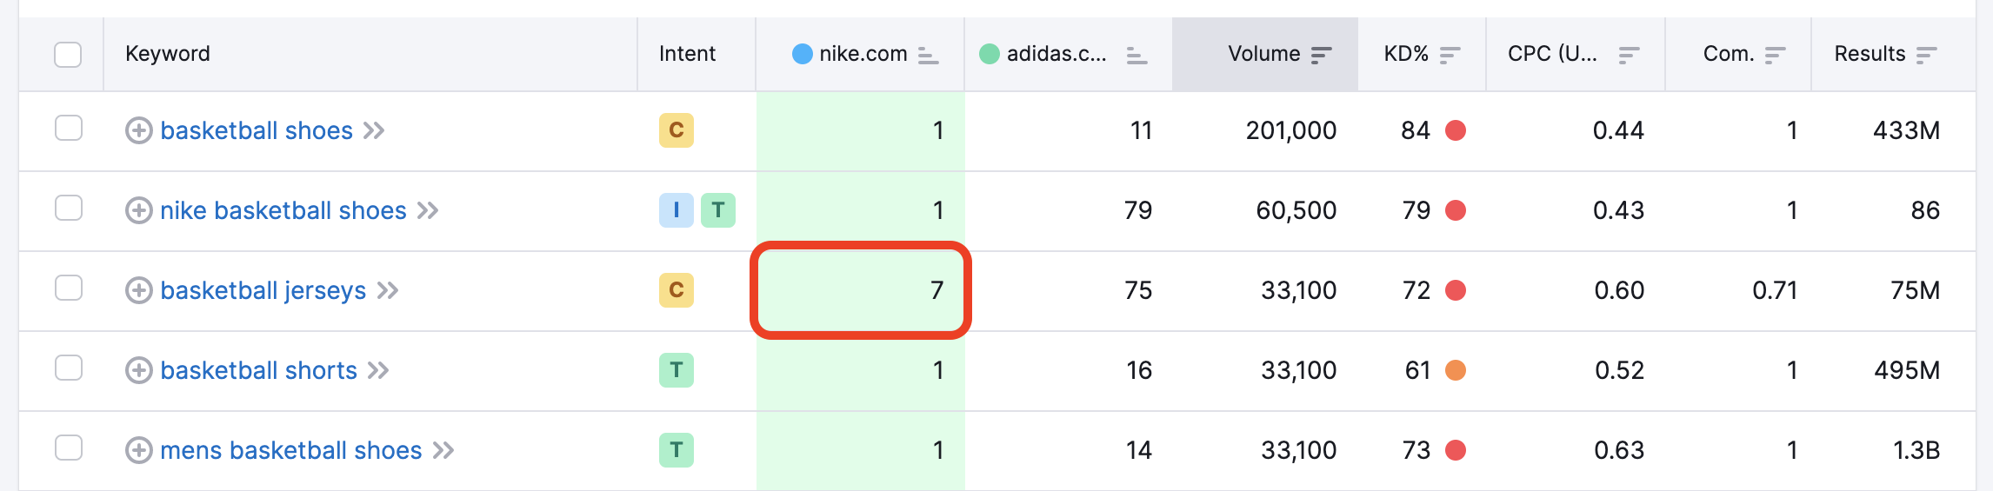Select the basketball jerseys row checkbox
The height and width of the screenshot is (491, 1993).
point(68,289)
